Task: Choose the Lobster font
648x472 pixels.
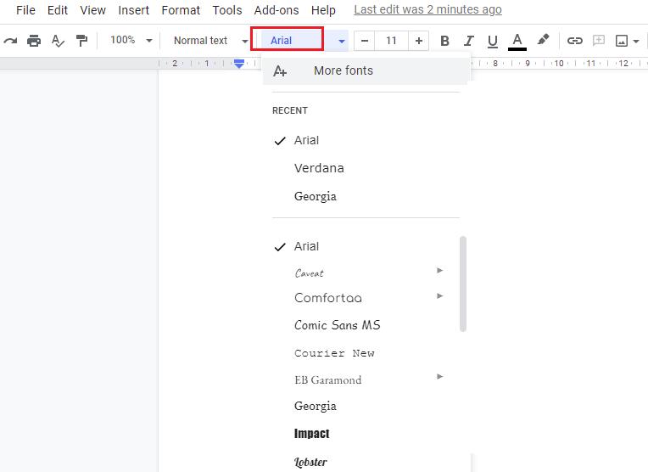Action: (310, 462)
